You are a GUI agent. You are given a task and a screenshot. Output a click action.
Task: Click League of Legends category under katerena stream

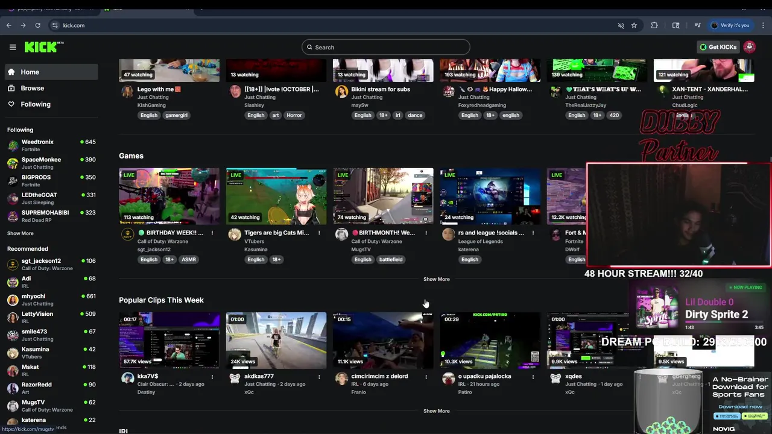tap(481, 242)
